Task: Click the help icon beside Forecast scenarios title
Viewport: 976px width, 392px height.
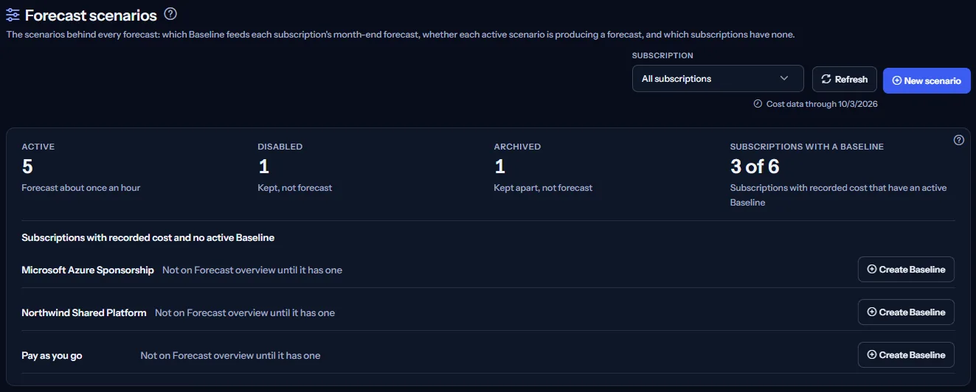Action: pos(170,14)
